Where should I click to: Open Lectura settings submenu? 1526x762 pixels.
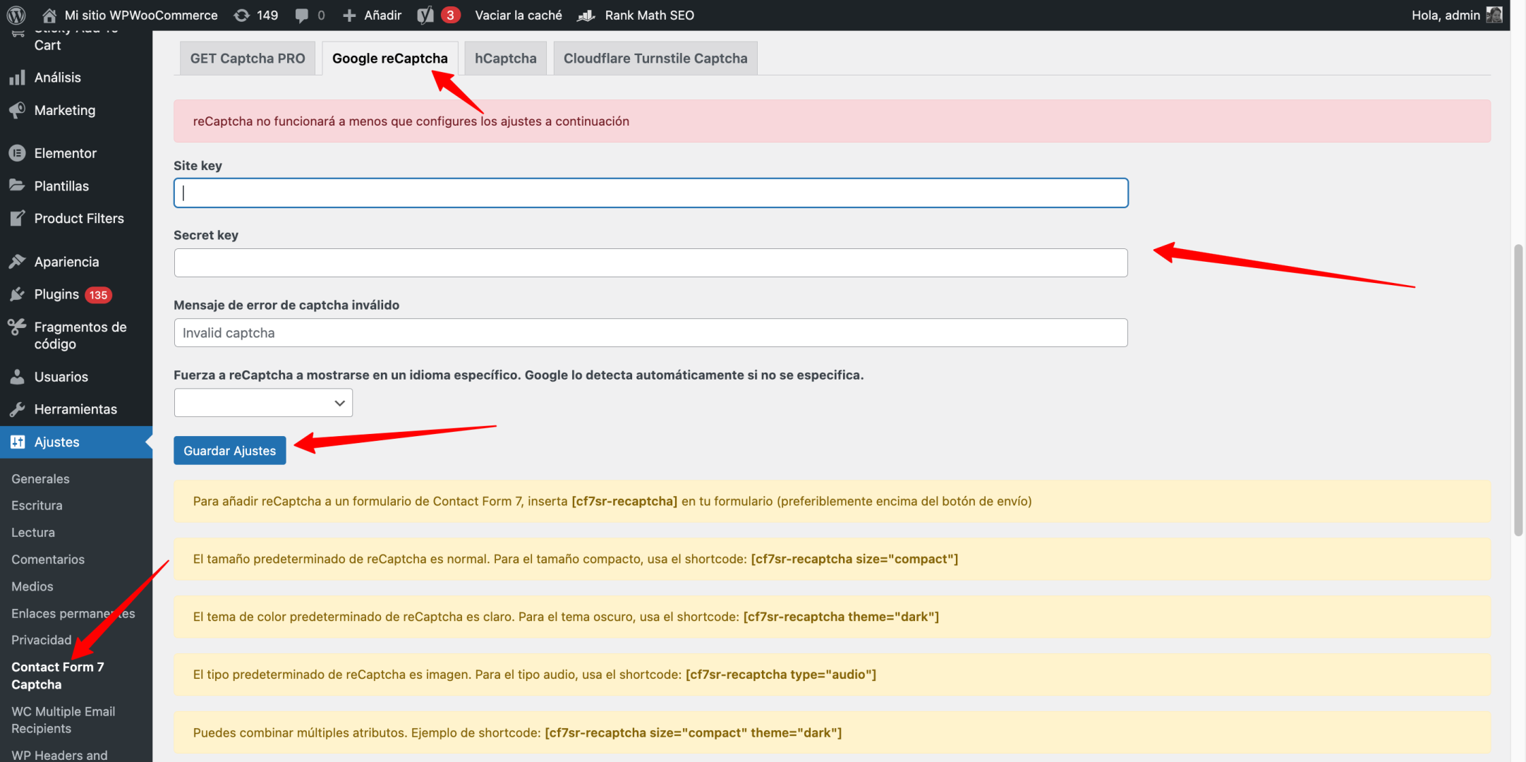[x=33, y=532]
